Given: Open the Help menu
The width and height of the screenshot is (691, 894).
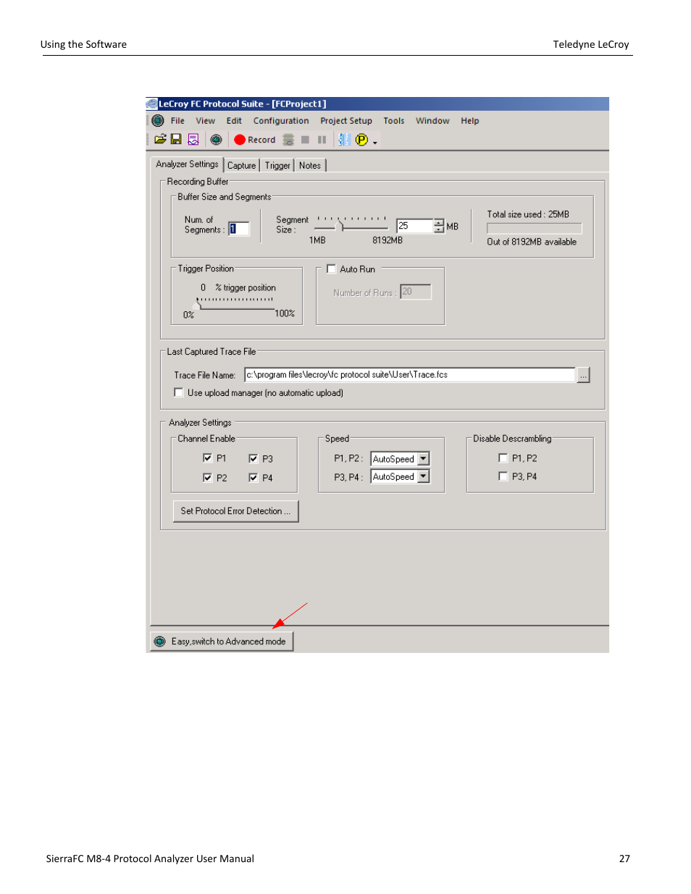Looking at the screenshot, I should coord(470,121).
